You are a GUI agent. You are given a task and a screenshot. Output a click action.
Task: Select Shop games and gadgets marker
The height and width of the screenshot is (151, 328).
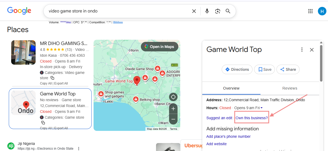pos(101,94)
